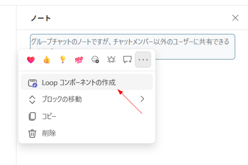Click the Loop component icon

coord(32,83)
